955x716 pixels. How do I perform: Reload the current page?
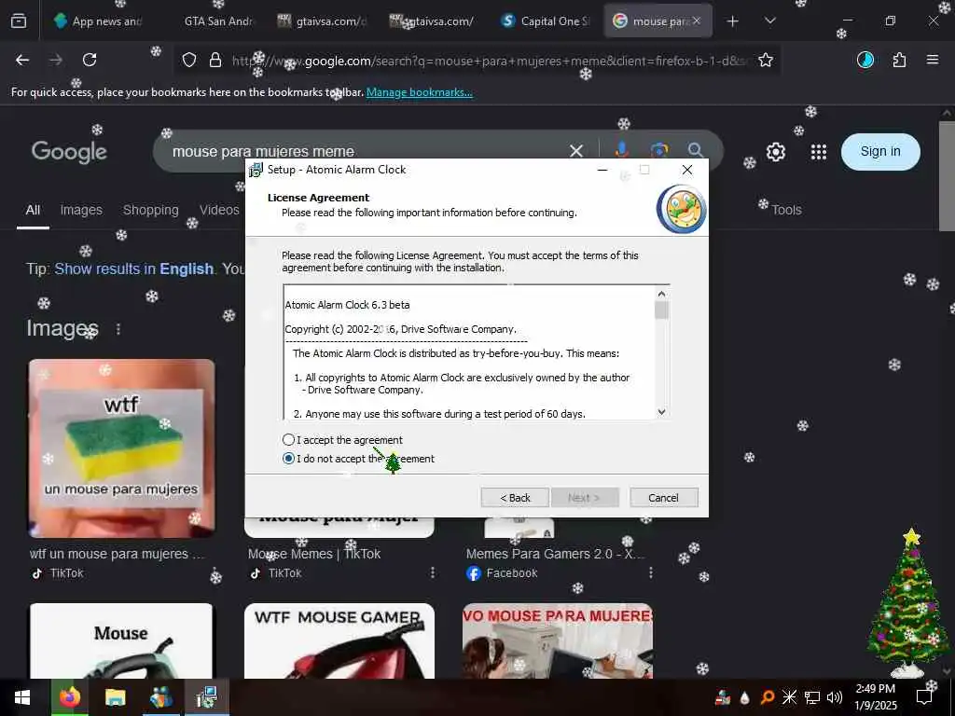[x=90, y=60]
